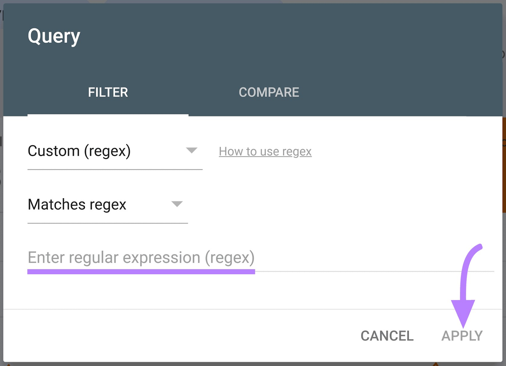Open the Custom (regex) filter type dropdown
The image size is (506, 366).
point(115,151)
